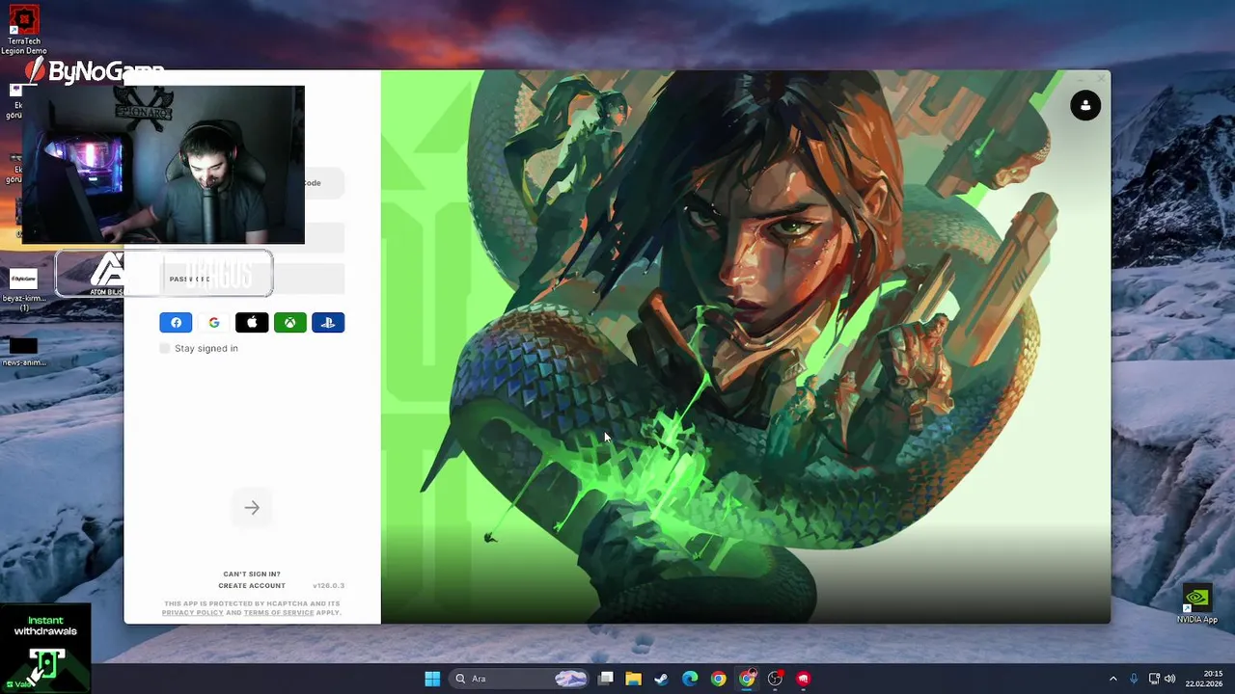This screenshot has height=694, width=1235.
Task: Open the Create Account link
Action: point(252,585)
